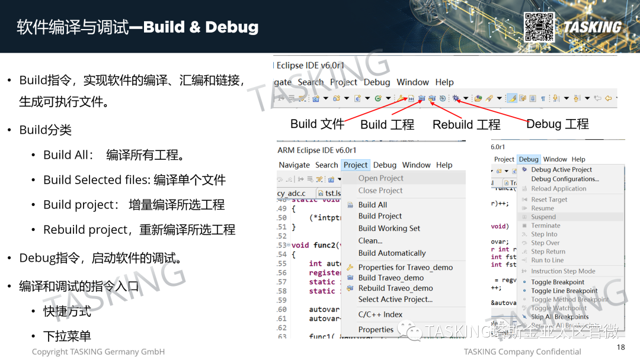Select Toggle Line Breakpoint in Debug menu
Viewport: 640px width, 360px height.
tap(564, 291)
